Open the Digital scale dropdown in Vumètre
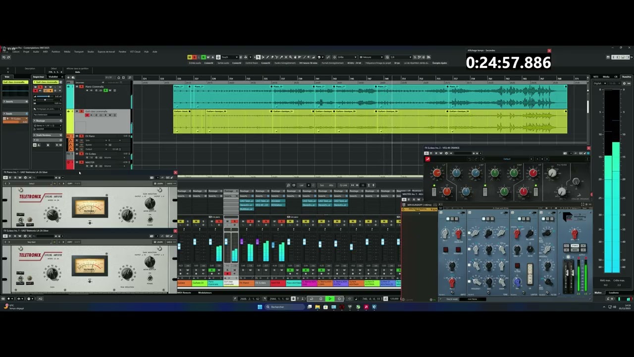Screen dimensions: 634x357 click(600, 83)
